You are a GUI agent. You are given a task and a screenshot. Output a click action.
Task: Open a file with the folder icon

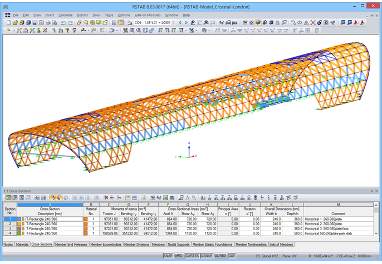click(x=15, y=23)
